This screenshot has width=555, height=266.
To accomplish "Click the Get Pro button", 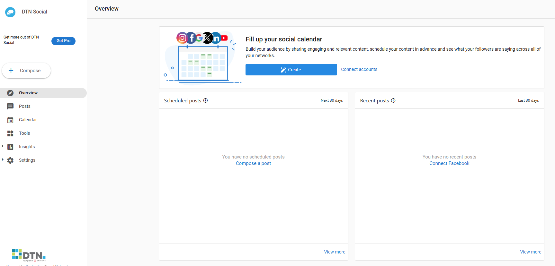I will coord(63,41).
